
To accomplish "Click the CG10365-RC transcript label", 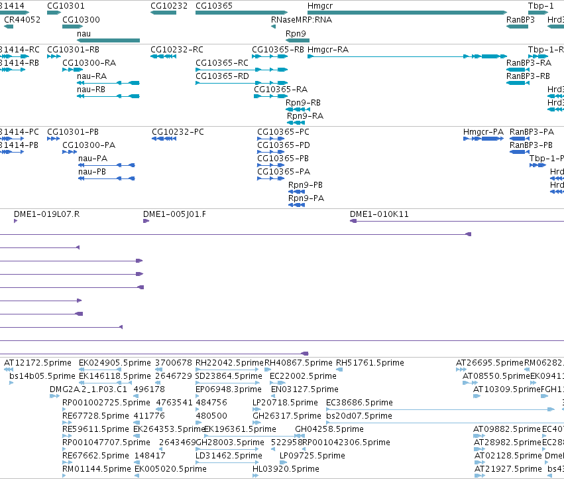I will point(222,62).
